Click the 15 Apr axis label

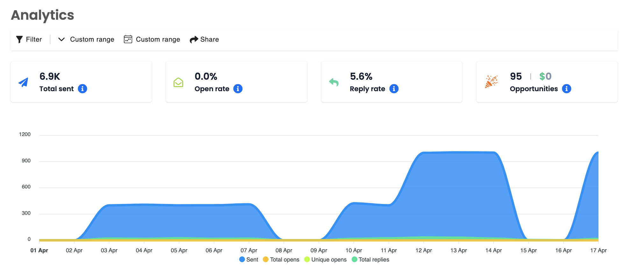[x=529, y=250]
